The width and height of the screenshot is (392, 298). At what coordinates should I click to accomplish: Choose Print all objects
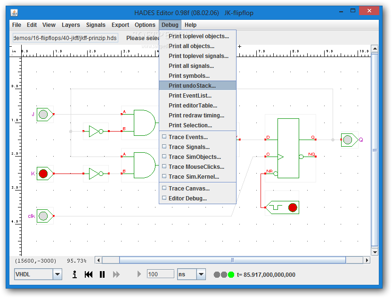point(197,46)
